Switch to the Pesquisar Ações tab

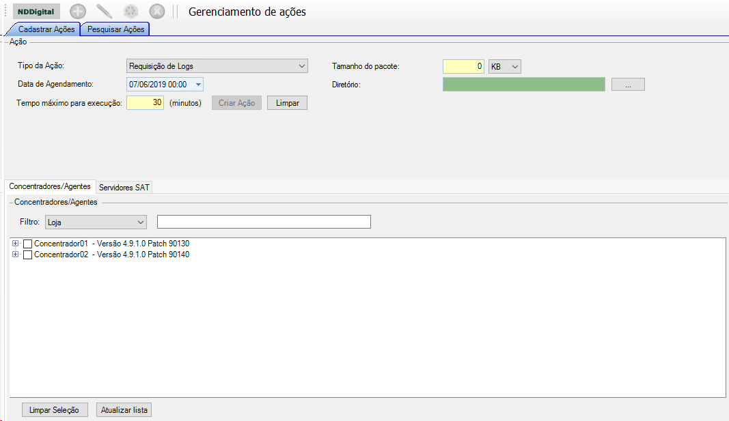[x=115, y=29]
